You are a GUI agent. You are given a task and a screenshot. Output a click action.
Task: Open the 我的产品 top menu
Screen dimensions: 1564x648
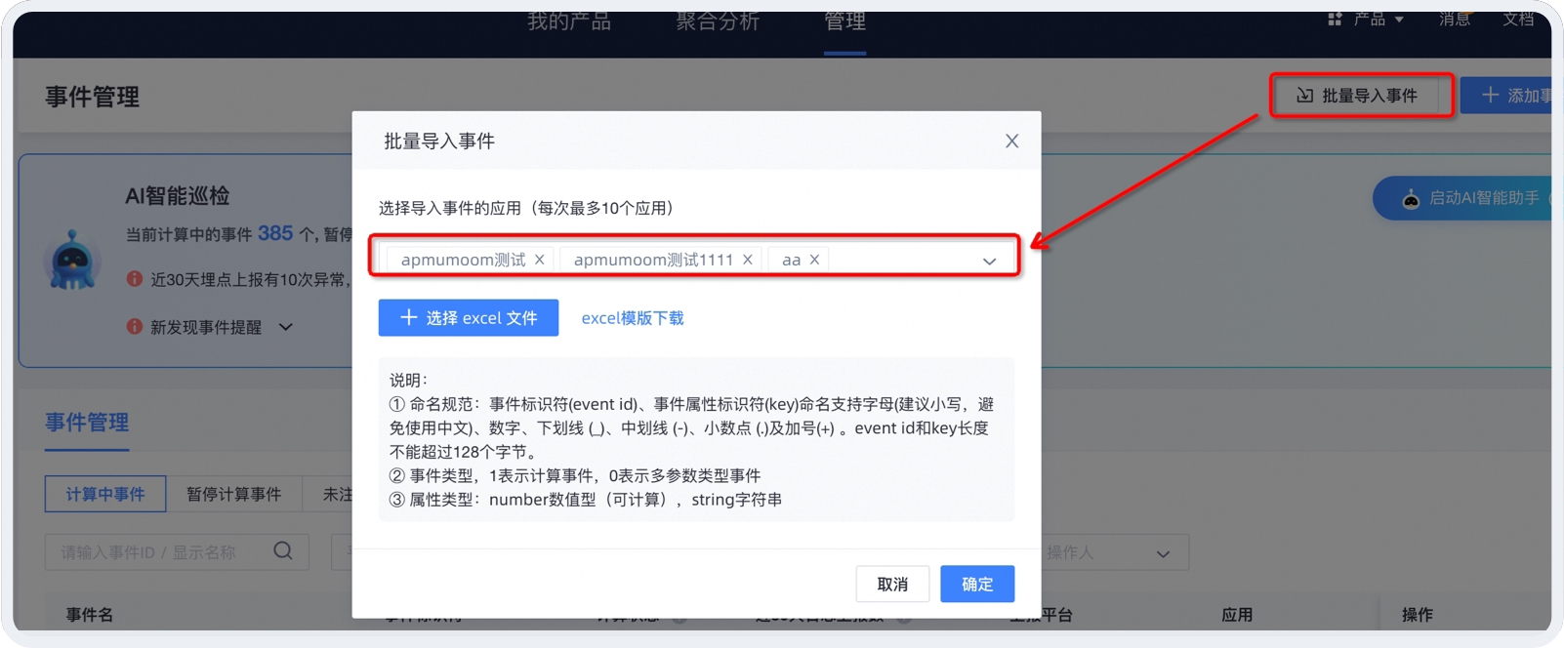tap(569, 21)
